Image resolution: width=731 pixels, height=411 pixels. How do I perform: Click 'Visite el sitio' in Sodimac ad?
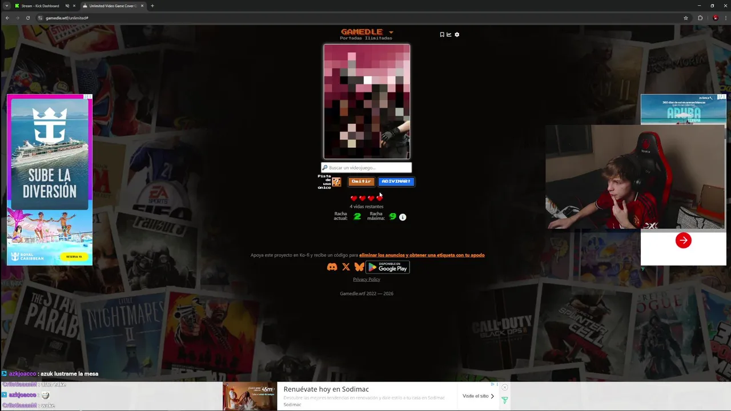tap(479, 396)
